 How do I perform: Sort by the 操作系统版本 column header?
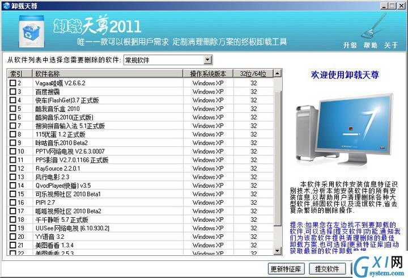tap(208, 74)
